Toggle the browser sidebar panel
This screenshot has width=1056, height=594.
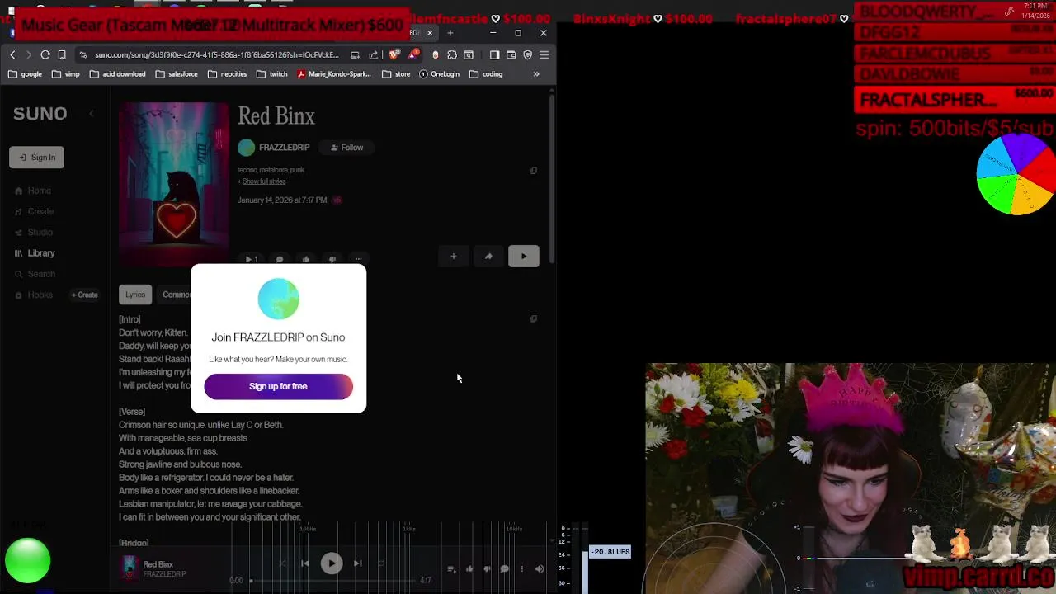coord(494,54)
